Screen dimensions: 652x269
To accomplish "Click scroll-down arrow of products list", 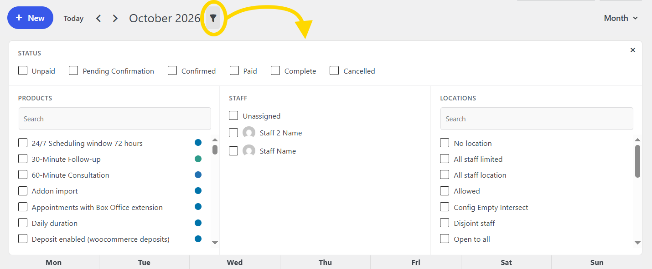I will (x=215, y=243).
